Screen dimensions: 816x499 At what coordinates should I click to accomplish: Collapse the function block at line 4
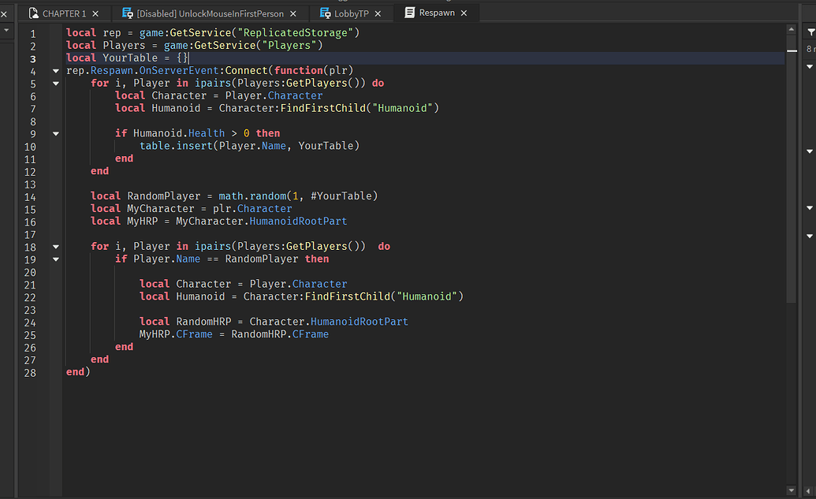click(56, 71)
